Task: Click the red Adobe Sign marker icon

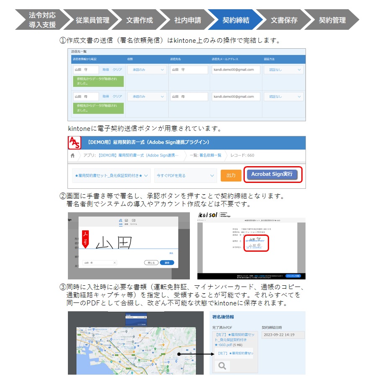Action: pos(85,239)
